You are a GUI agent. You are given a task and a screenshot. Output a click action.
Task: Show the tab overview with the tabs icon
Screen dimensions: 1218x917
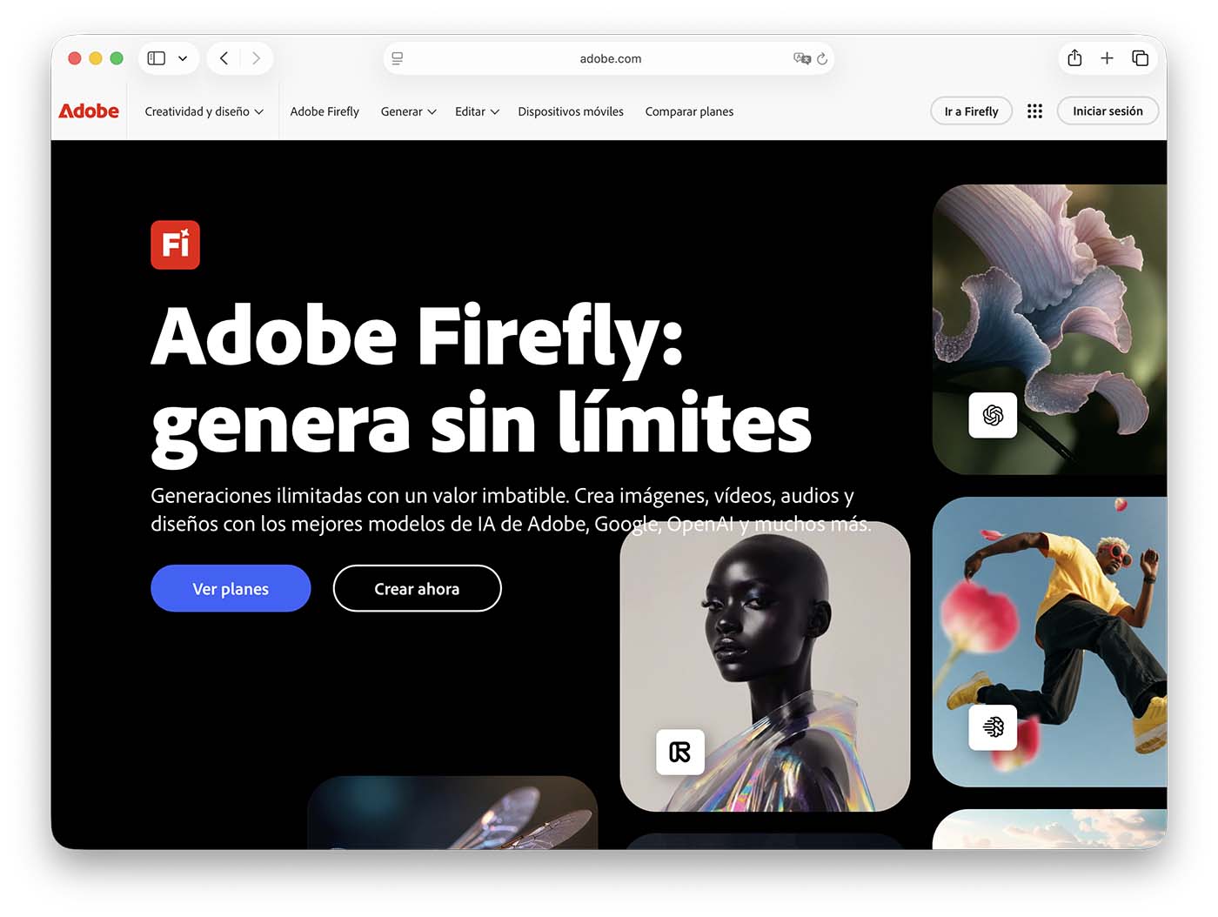pyautogui.click(x=1140, y=57)
